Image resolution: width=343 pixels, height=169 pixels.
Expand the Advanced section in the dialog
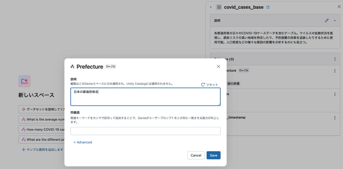(83, 142)
